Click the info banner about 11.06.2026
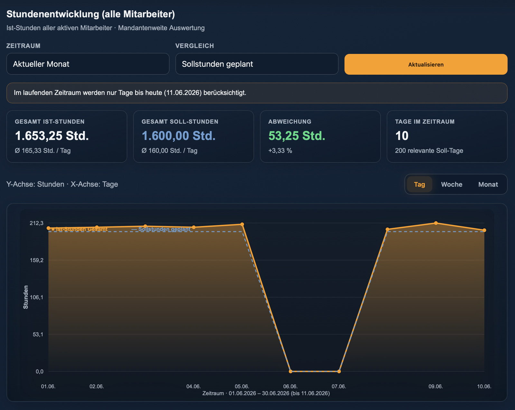Screen dimensions: 515x410 click(257, 93)
